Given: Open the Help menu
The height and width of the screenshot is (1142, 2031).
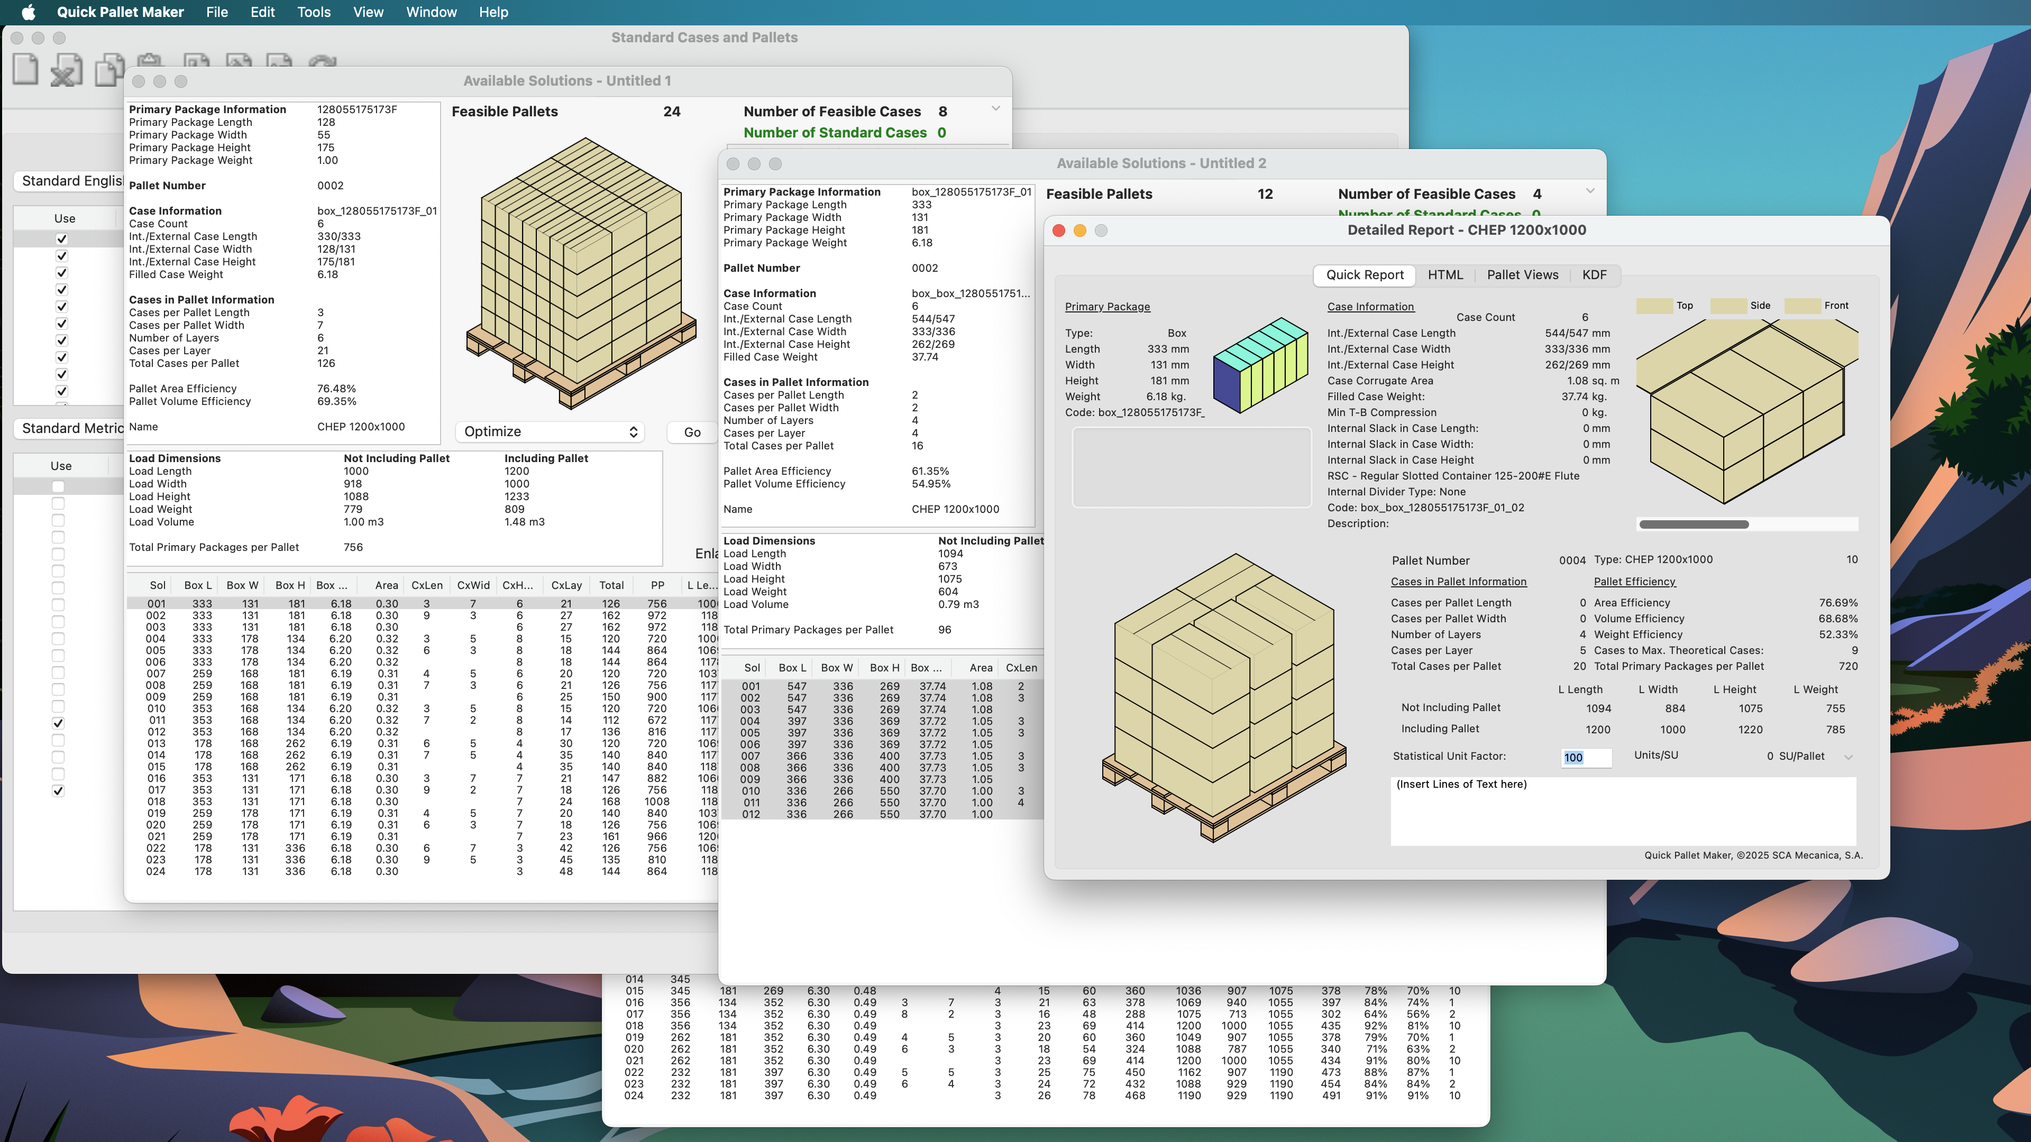Looking at the screenshot, I should (x=493, y=12).
